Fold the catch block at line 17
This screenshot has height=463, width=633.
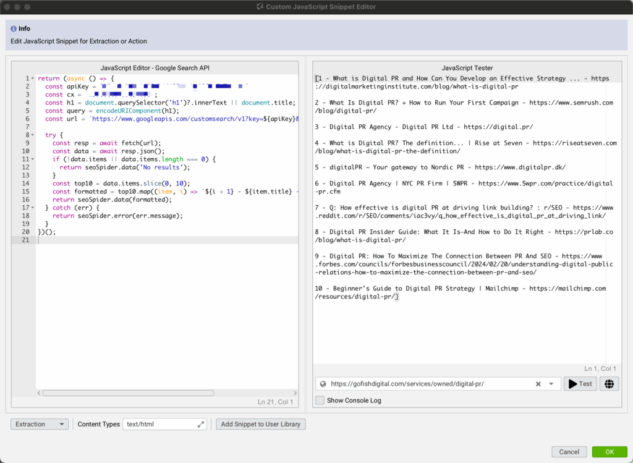32,208
